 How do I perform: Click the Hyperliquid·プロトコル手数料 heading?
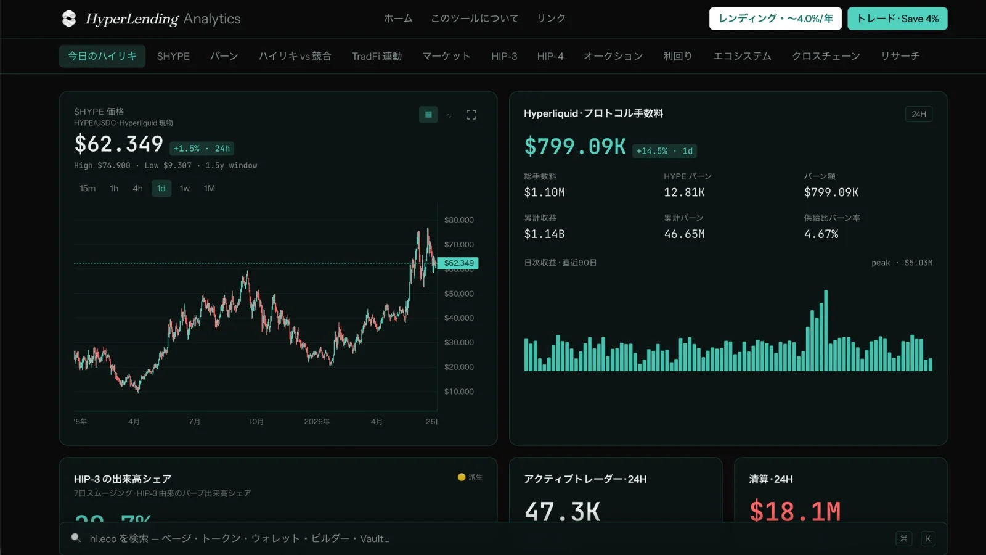point(593,113)
